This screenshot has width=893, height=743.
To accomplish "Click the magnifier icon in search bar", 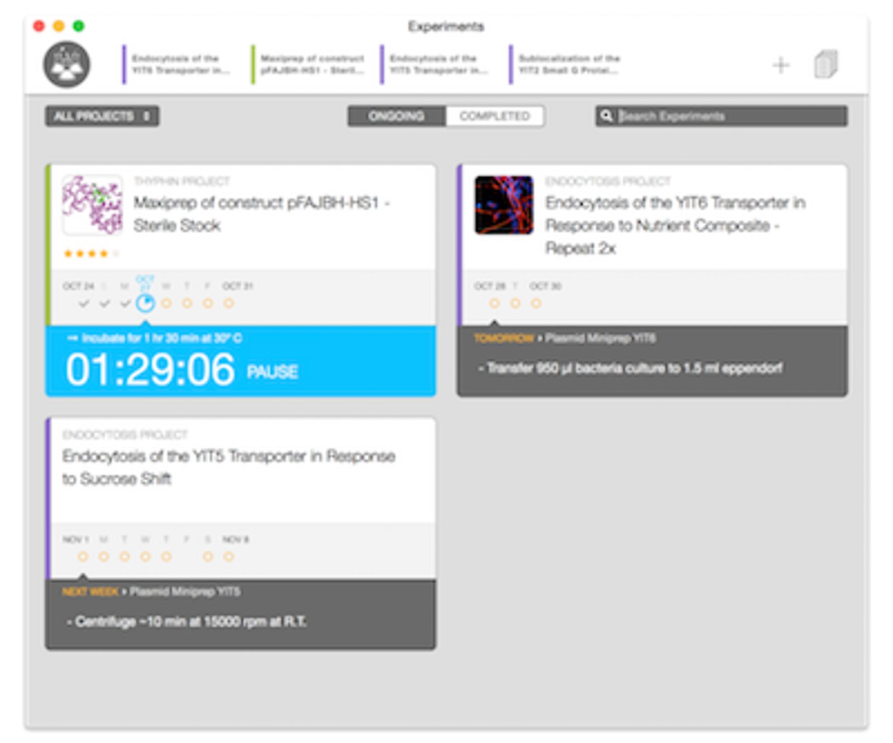I will point(606,116).
